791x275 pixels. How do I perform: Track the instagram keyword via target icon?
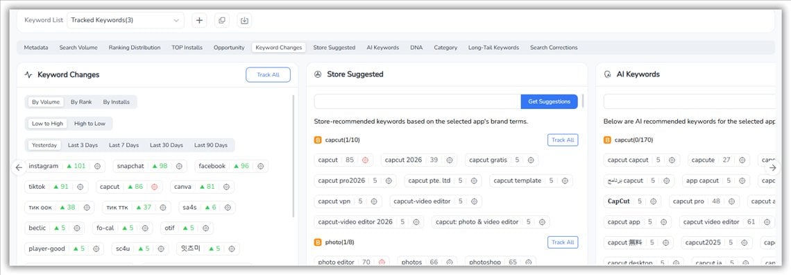click(x=97, y=166)
